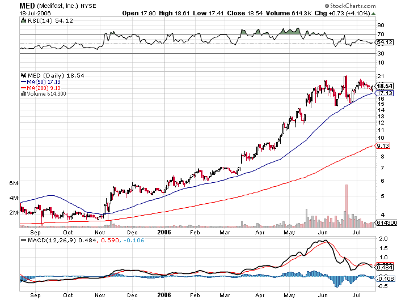The image size is (397, 300).
Task: Click the MED (Daily) candlestick legend icon
Action: [x=24, y=75]
